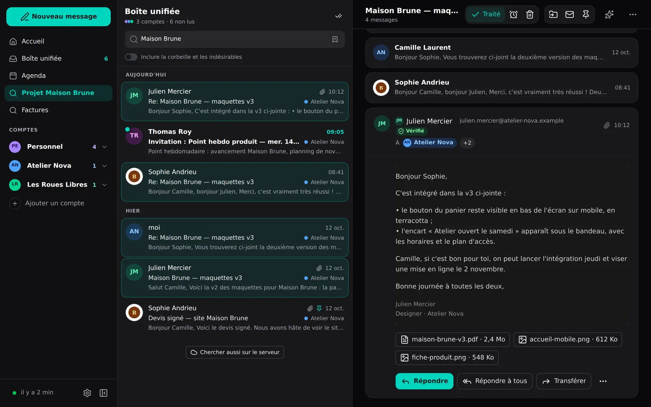Click the Répondre button

coord(424,381)
